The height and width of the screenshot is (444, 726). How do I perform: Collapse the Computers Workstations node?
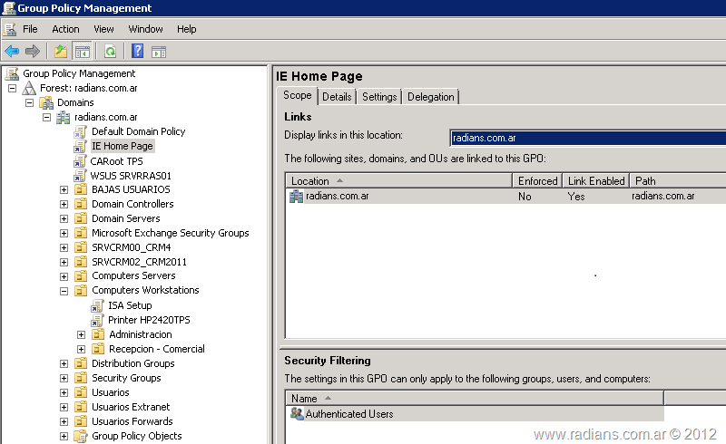pos(64,291)
